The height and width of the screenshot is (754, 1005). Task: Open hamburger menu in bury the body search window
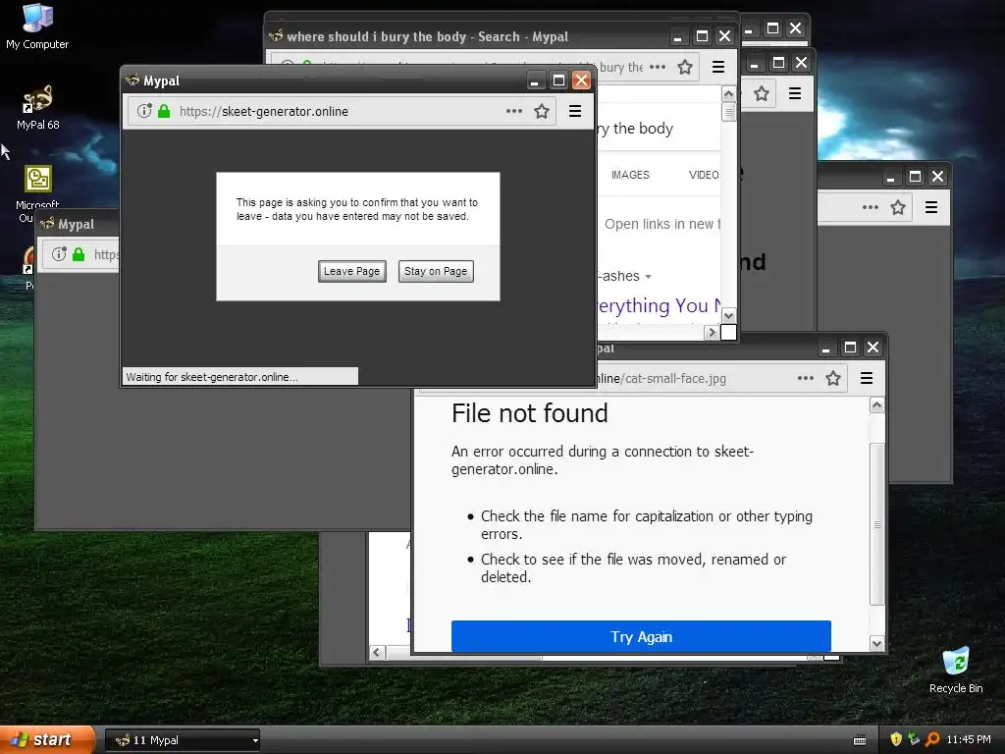718,67
